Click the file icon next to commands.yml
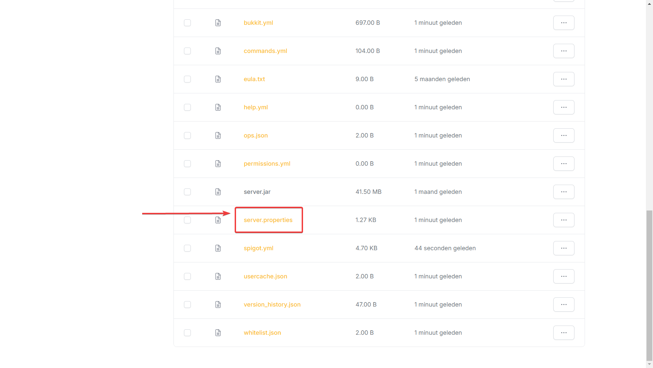 218,51
